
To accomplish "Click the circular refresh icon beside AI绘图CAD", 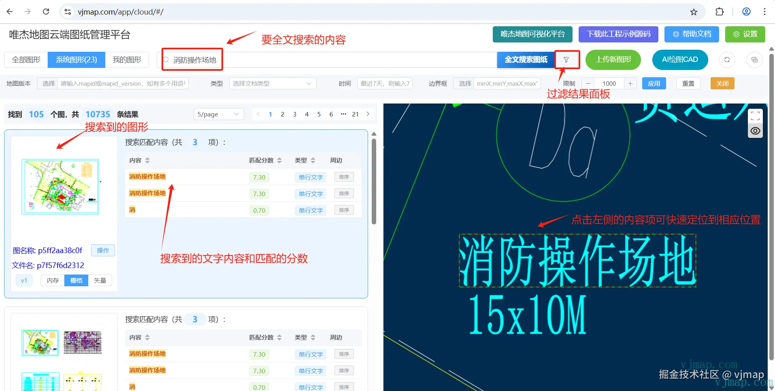I will tap(727, 60).
